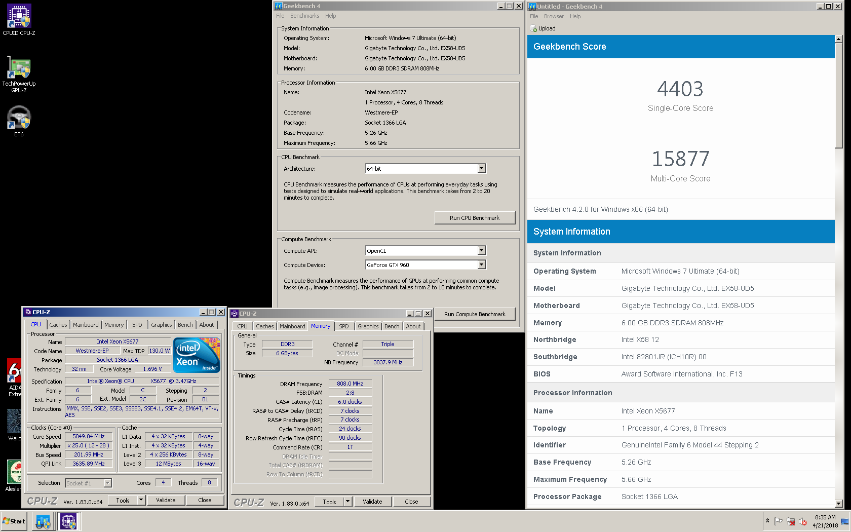
Task: Open Help menu in Geekbench 4 window
Action: [330, 16]
